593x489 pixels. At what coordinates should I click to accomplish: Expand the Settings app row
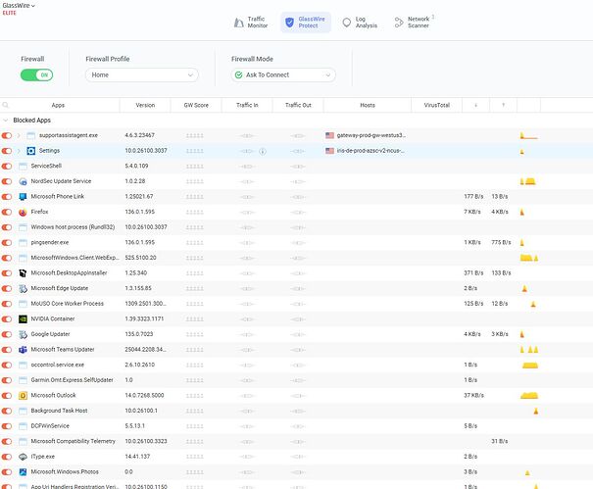19,151
